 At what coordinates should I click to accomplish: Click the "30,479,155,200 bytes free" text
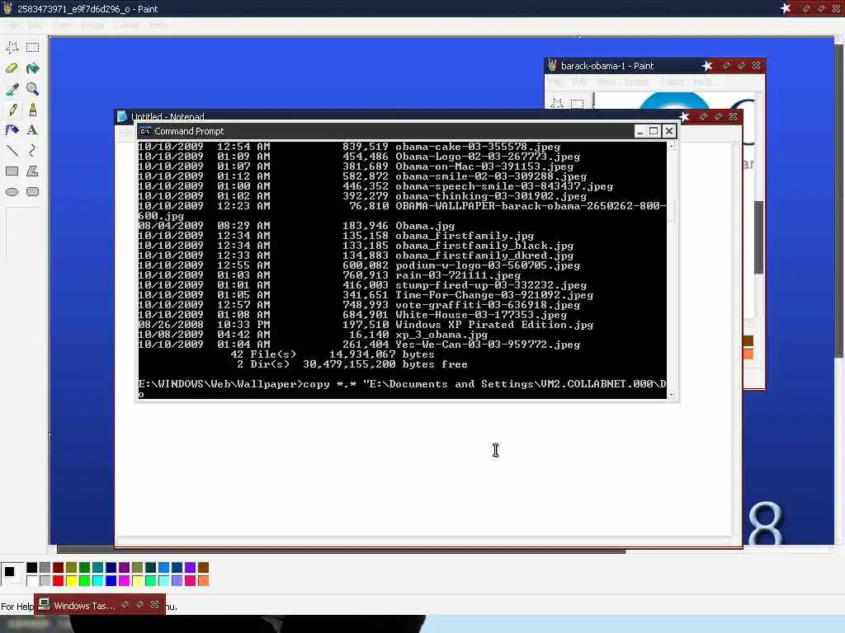click(x=385, y=364)
